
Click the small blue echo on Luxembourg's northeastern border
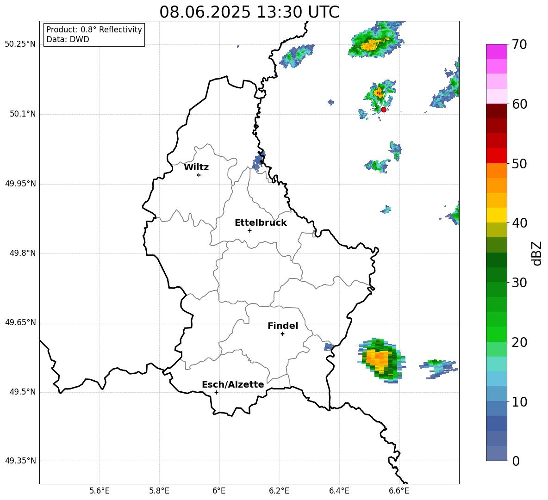[x=259, y=161]
